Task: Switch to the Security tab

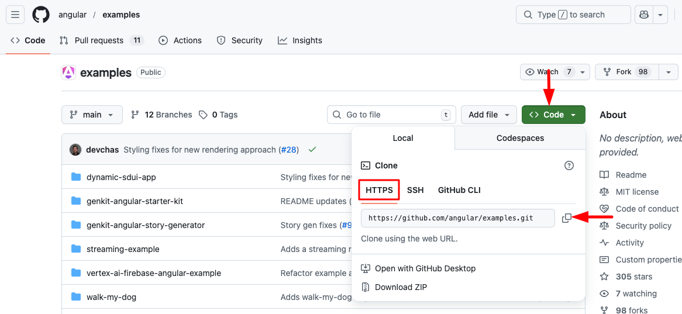Action: pos(240,40)
